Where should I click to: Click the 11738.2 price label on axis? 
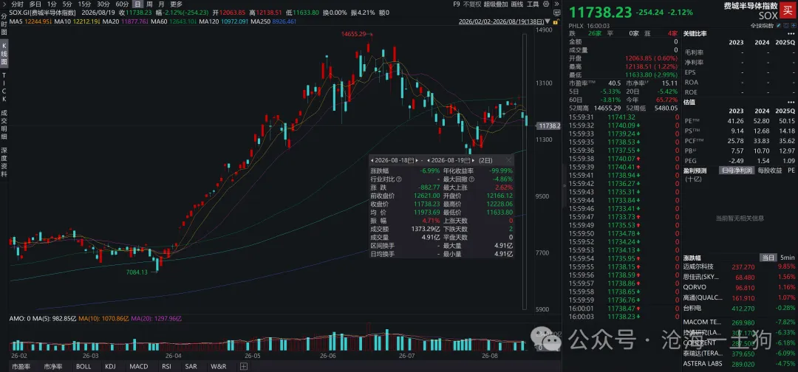tap(550, 125)
